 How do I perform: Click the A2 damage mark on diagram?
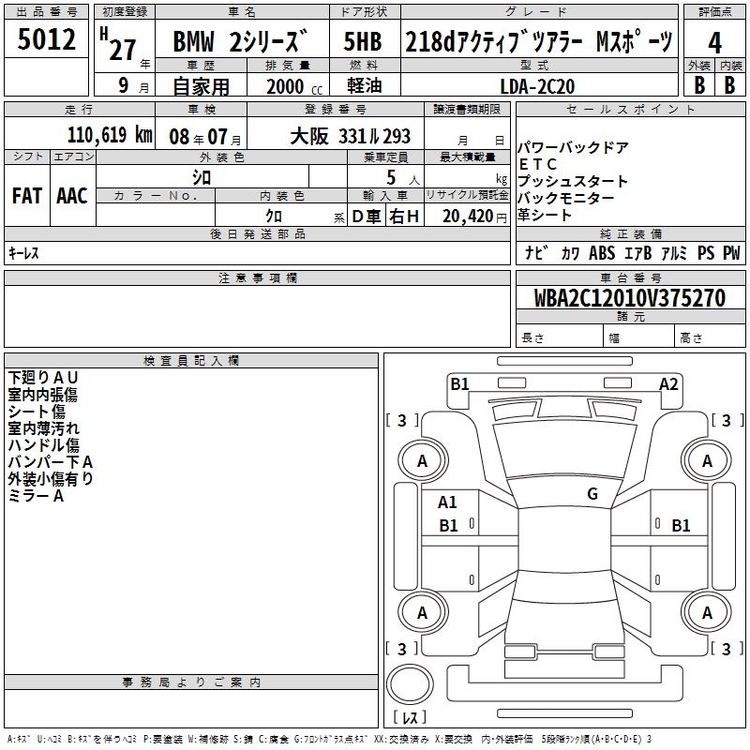click(667, 383)
